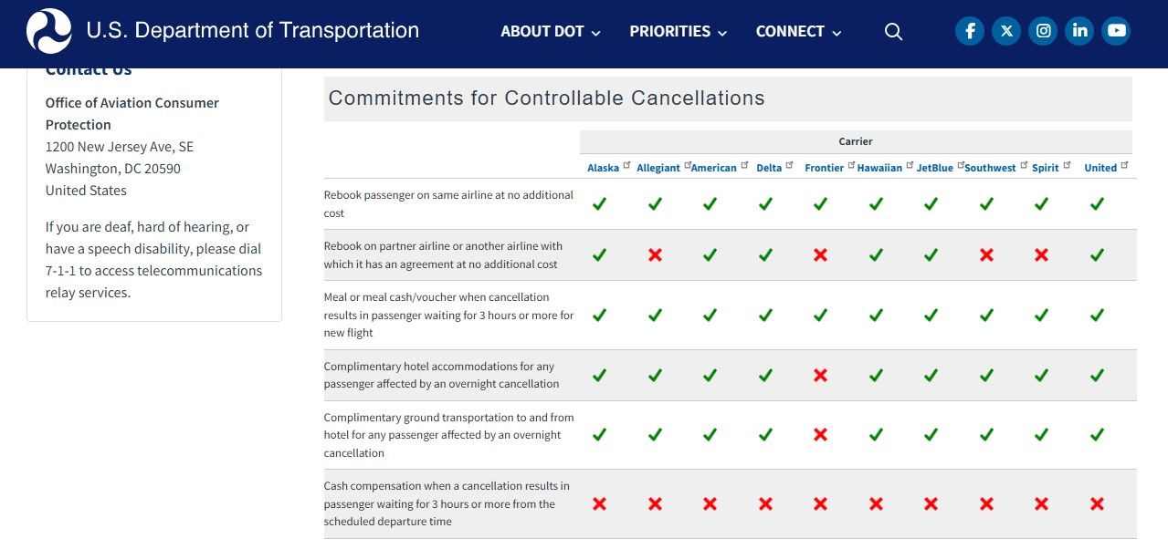Expand the CONNECT menu

(x=799, y=32)
